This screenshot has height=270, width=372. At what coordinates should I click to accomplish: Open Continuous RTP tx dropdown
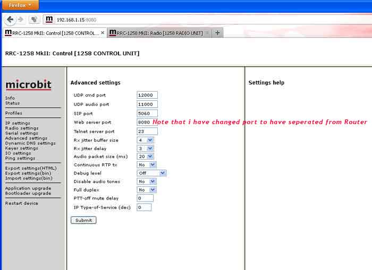tap(147, 165)
